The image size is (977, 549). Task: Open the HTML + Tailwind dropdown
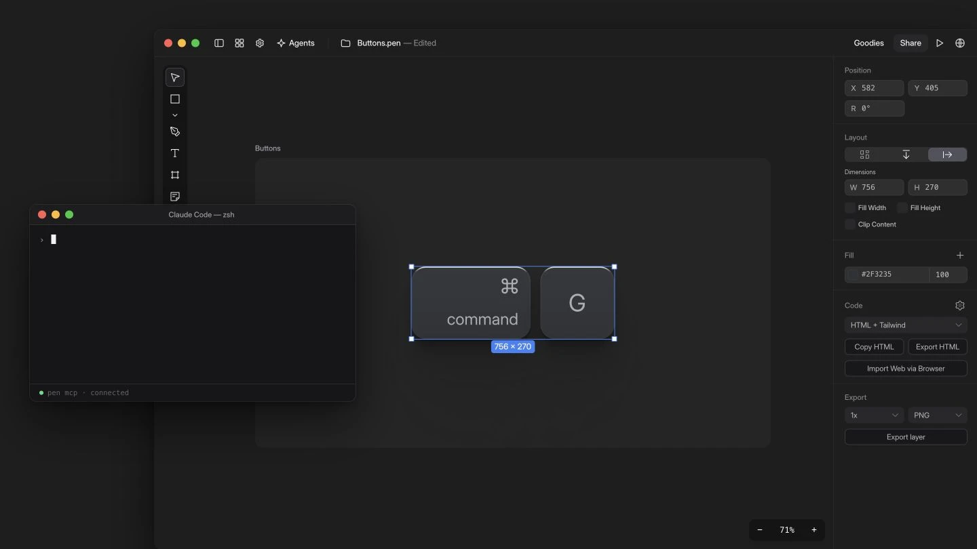[906, 325]
